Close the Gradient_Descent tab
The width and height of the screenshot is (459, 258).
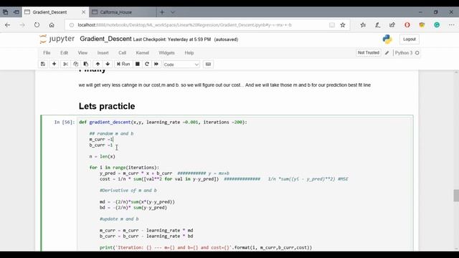(83, 12)
